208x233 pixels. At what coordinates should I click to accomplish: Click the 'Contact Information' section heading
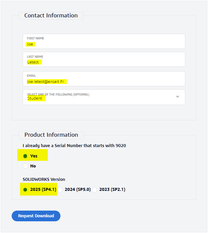point(51,15)
